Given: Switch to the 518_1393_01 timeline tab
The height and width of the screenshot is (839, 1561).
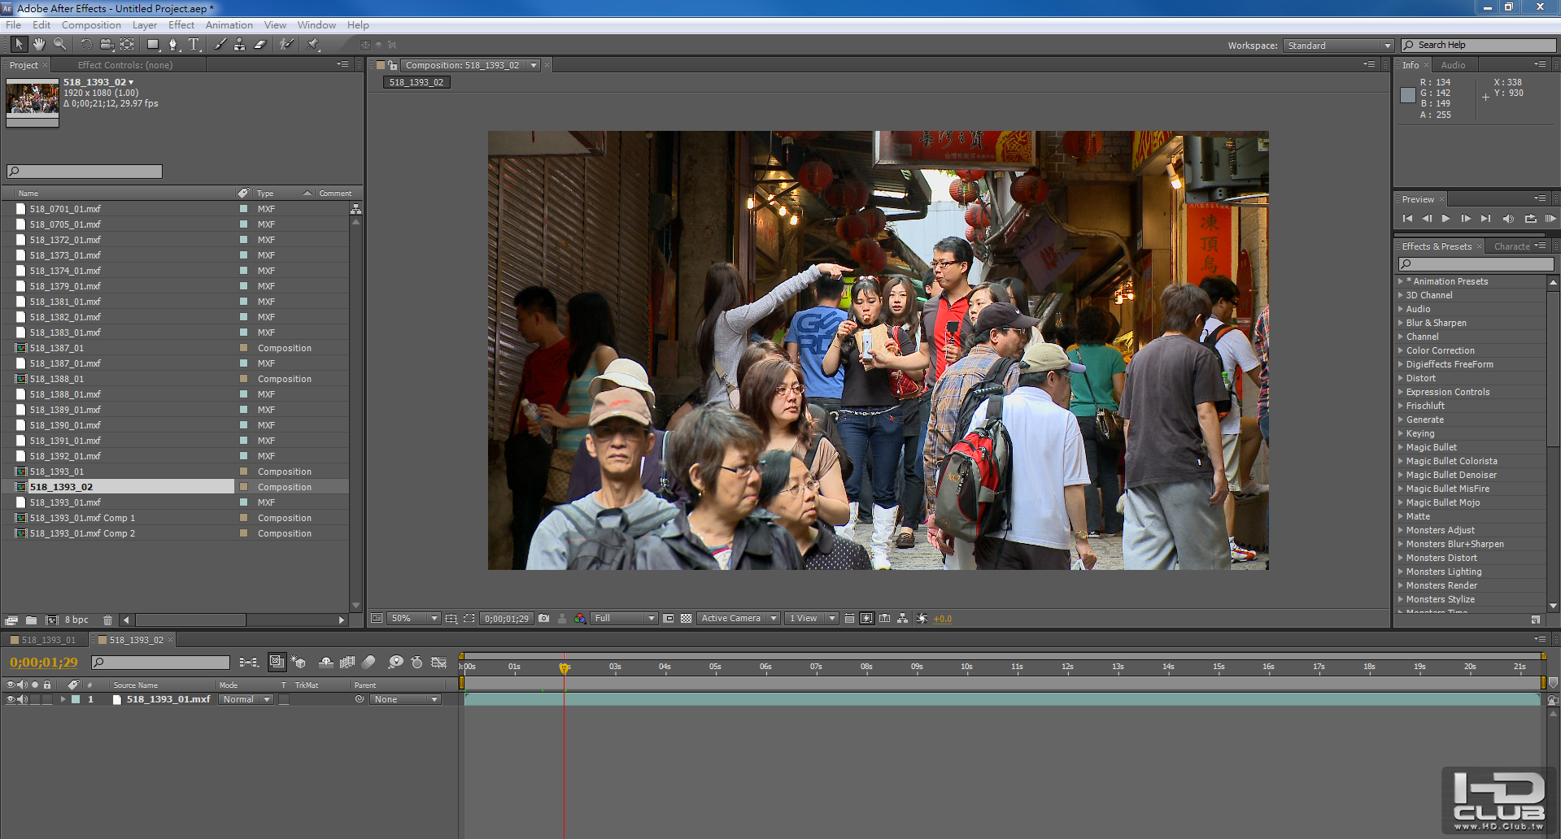Looking at the screenshot, I should [48, 640].
